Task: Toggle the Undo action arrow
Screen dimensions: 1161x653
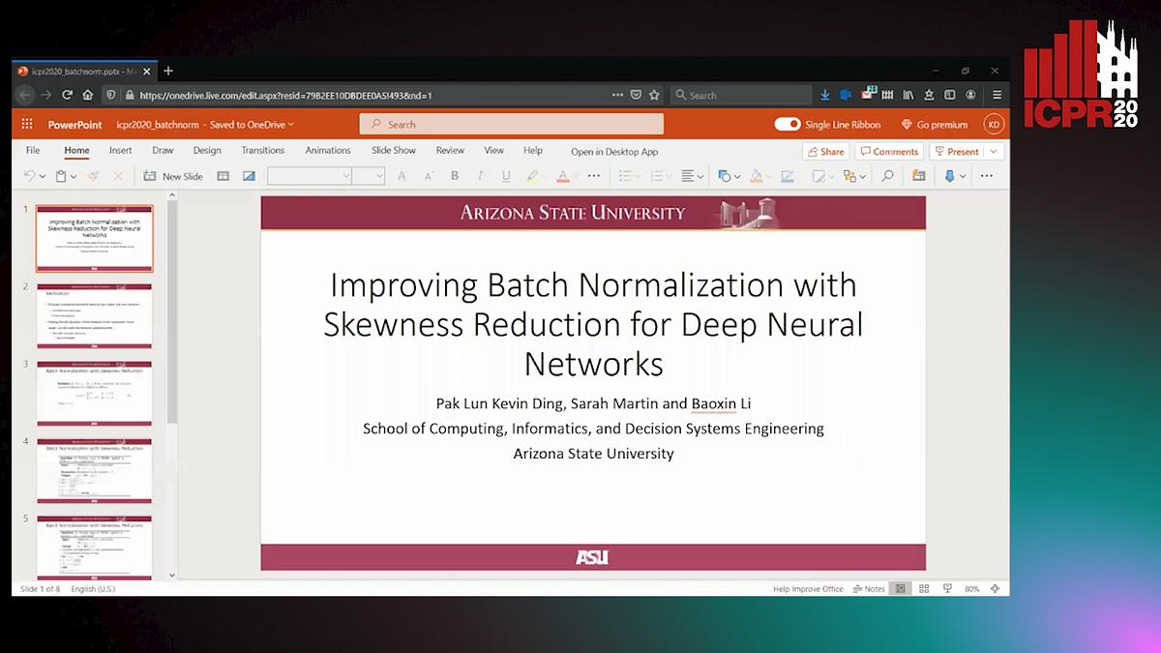Action: click(27, 175)
